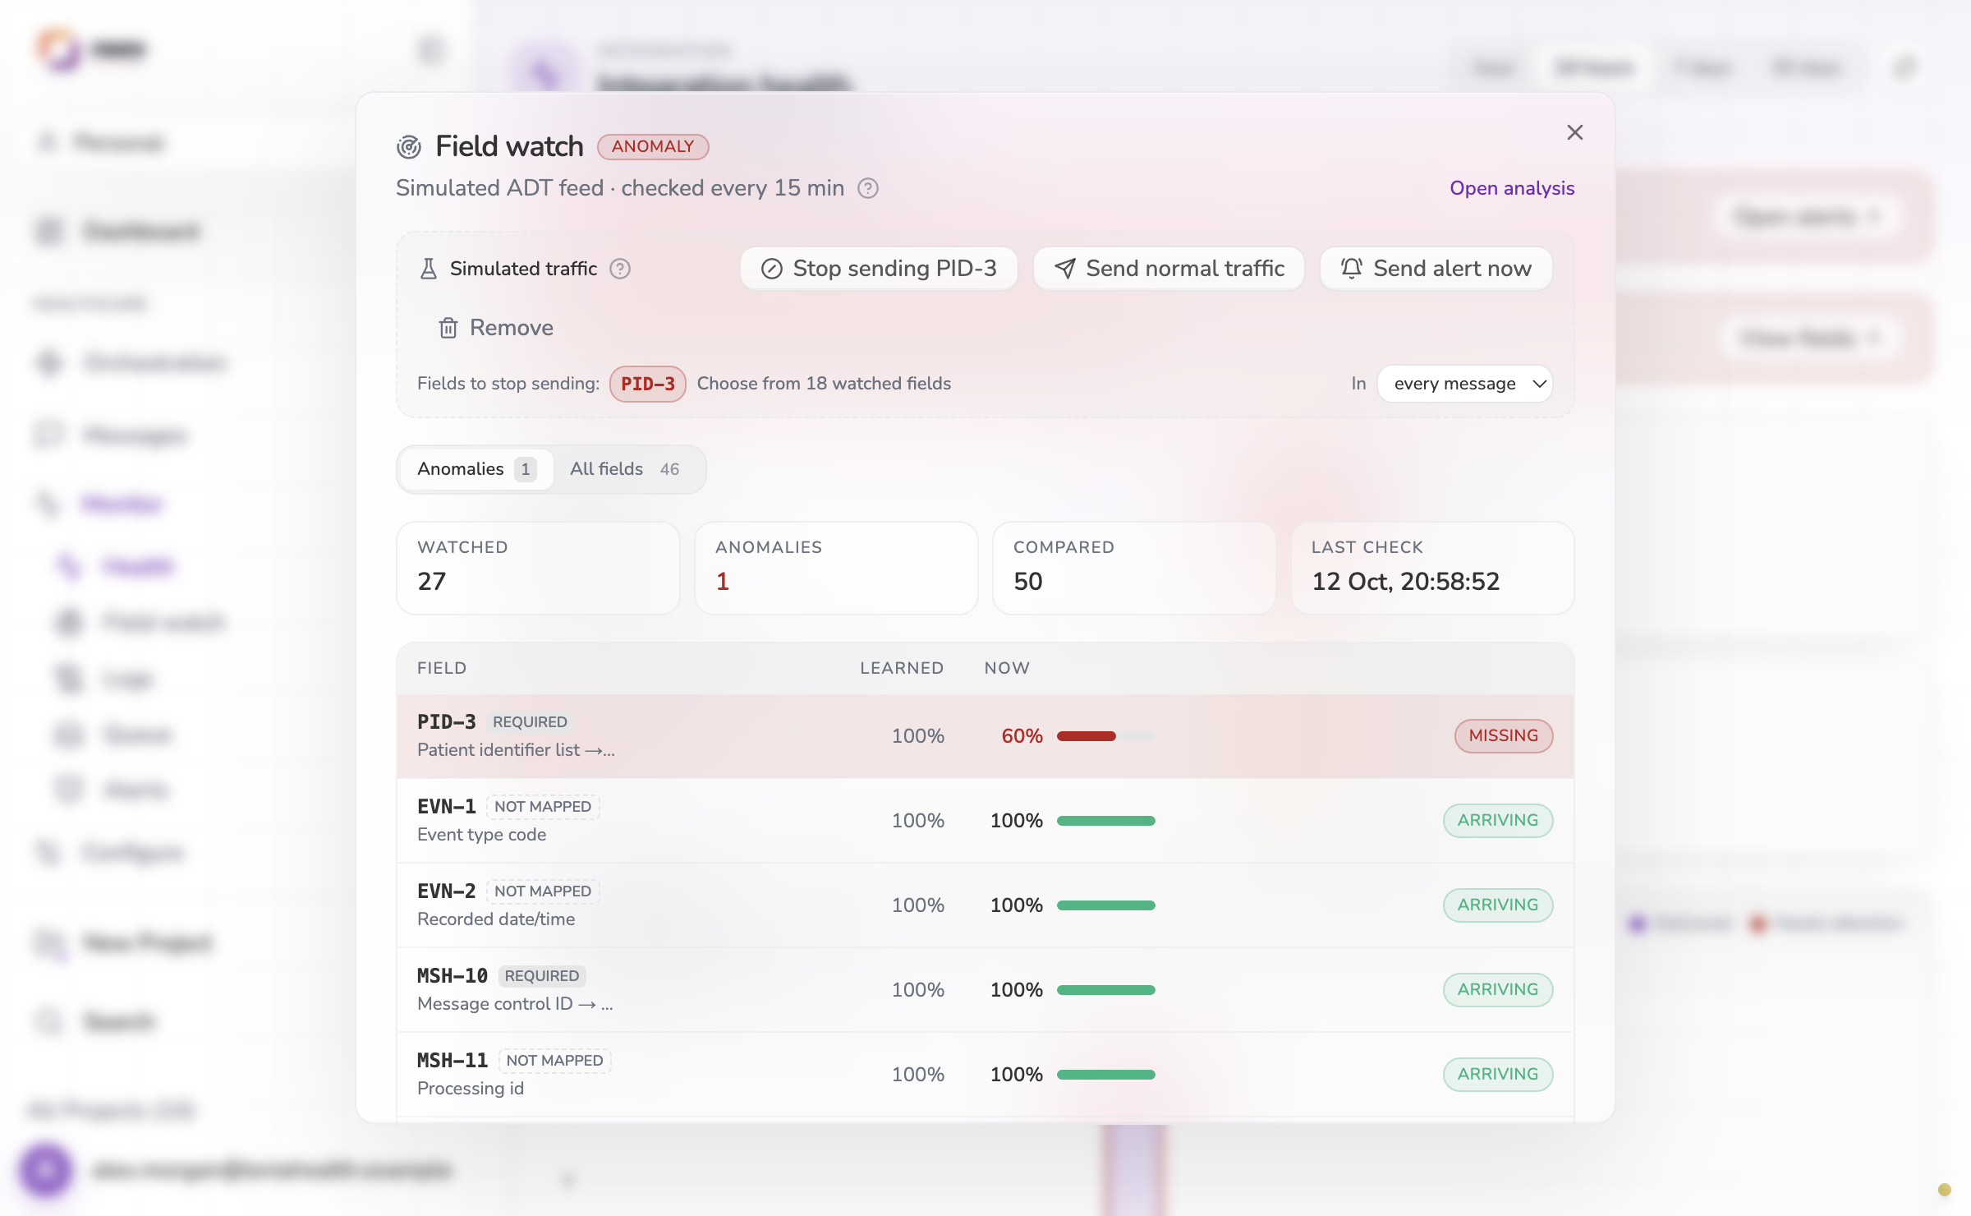This screenshot has width=1971, height=1216.
Task: Click the trash icon next to Remove
Action: click(x=448, y=328)
